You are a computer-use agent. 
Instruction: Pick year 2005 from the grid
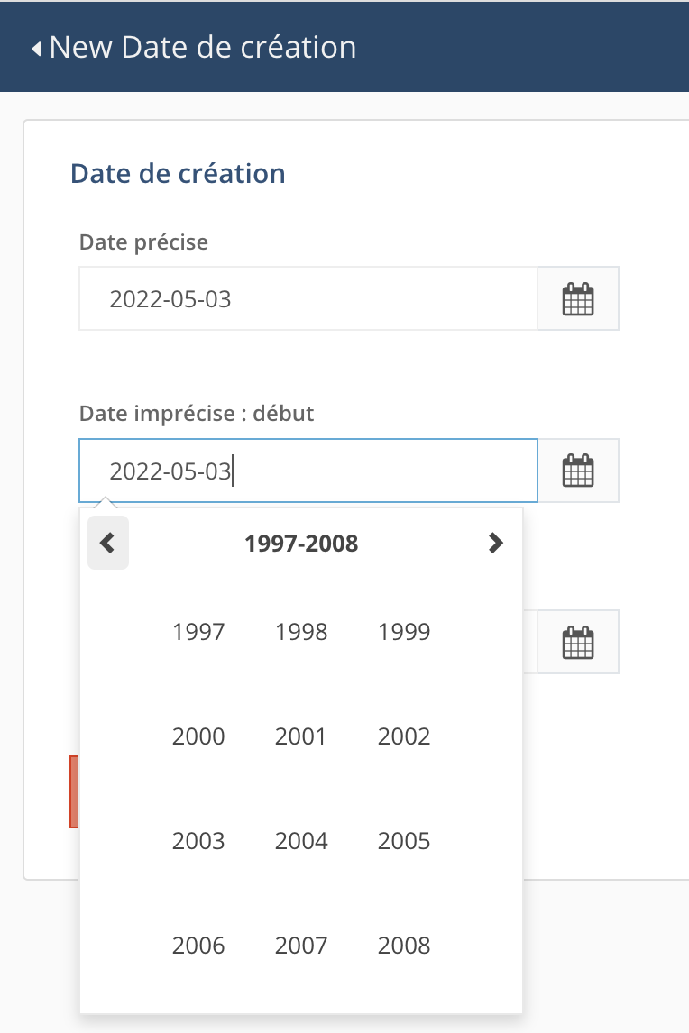[x=404, y=841]
